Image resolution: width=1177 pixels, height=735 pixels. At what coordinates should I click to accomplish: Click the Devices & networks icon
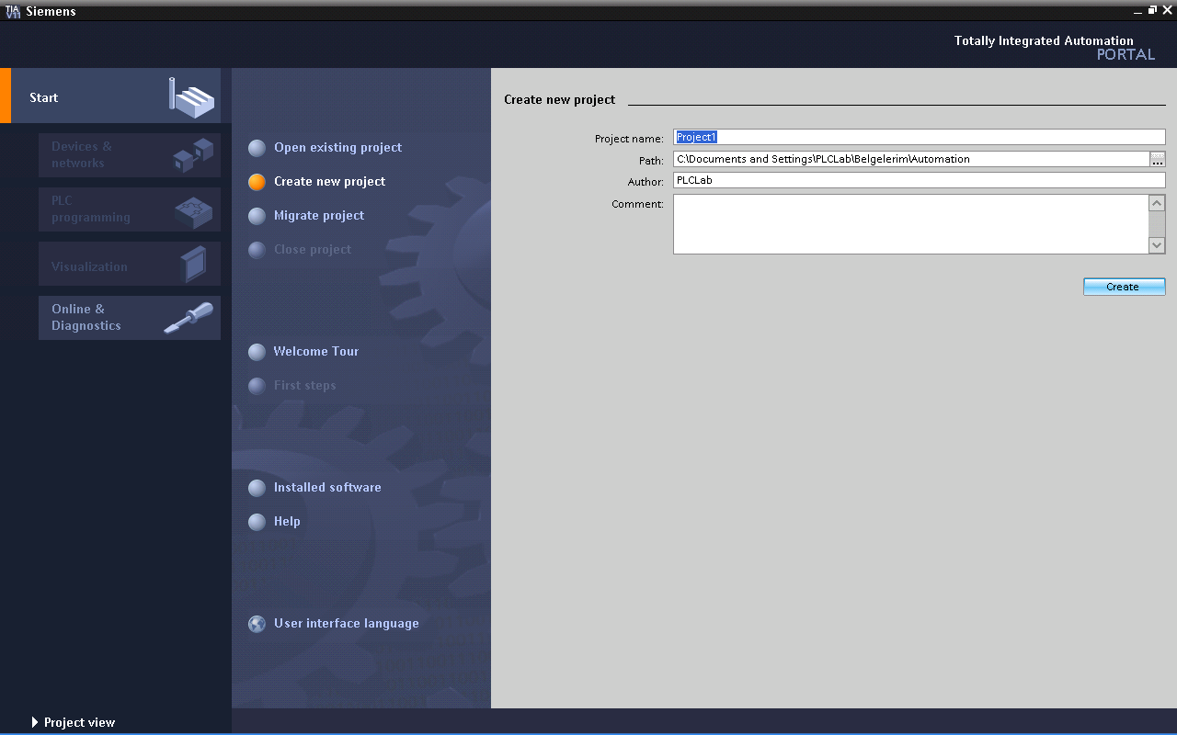[193, 154]
